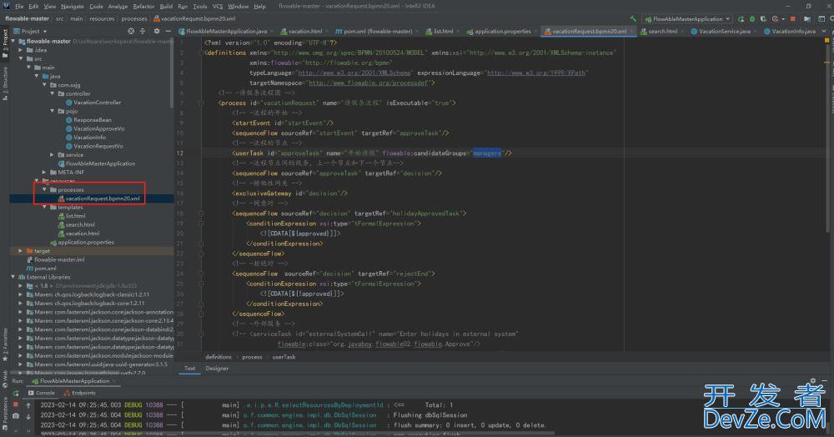Hide the Project panel with minus icon
The image size is (834, 437).
click(x=167, y=32)
